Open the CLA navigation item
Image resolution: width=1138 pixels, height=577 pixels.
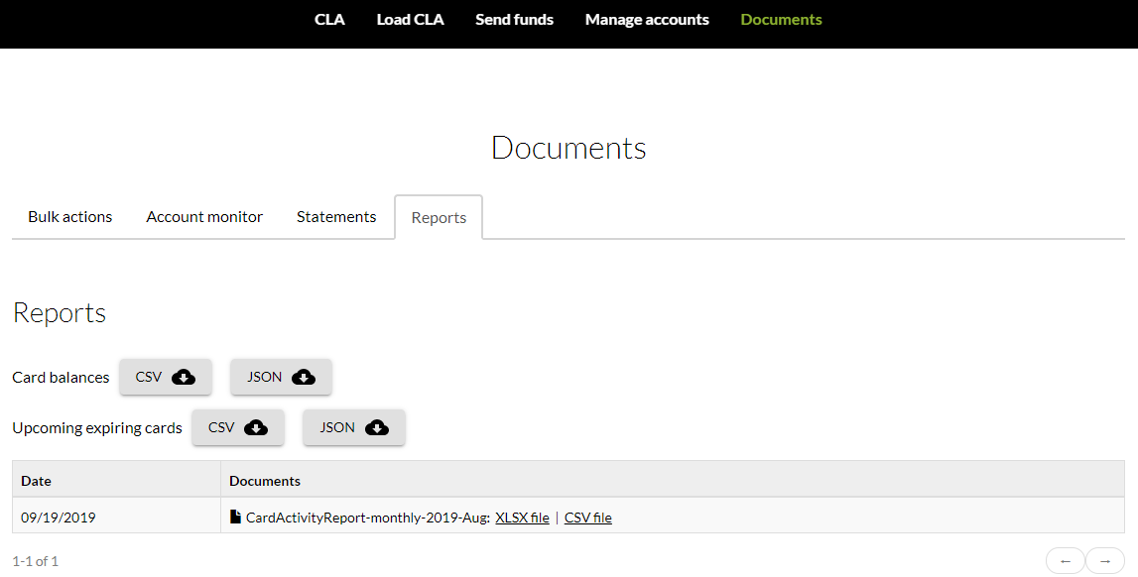pos(329,20)
